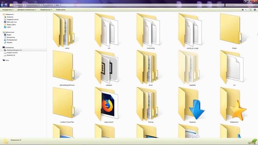Viewport: 258px width, 145px height.
Task: Click the Иван breadcrumb
Action: tap(57, 5)
